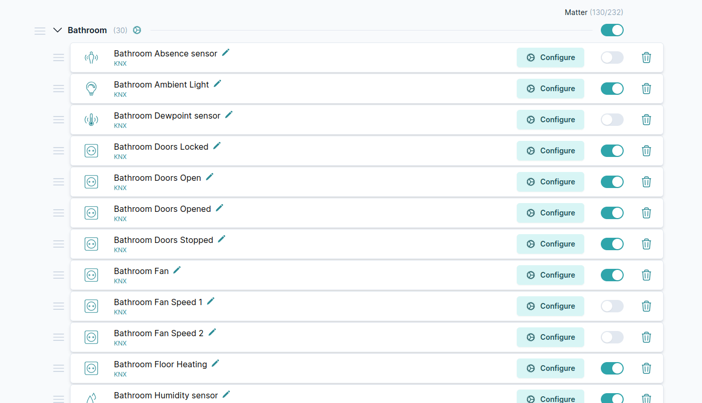Click the Bathroom group settings gear icon
This screenshot has width=702, height=403.
[137, 31]
